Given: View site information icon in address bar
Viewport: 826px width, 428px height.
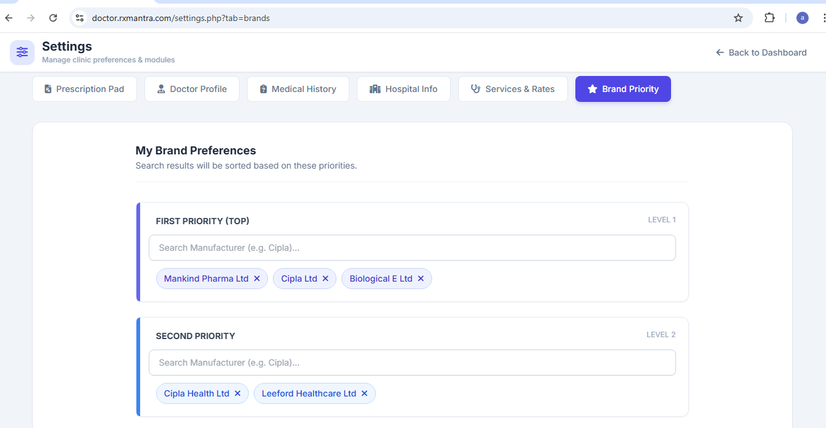Looking at the screenshot, I should 80,18.
